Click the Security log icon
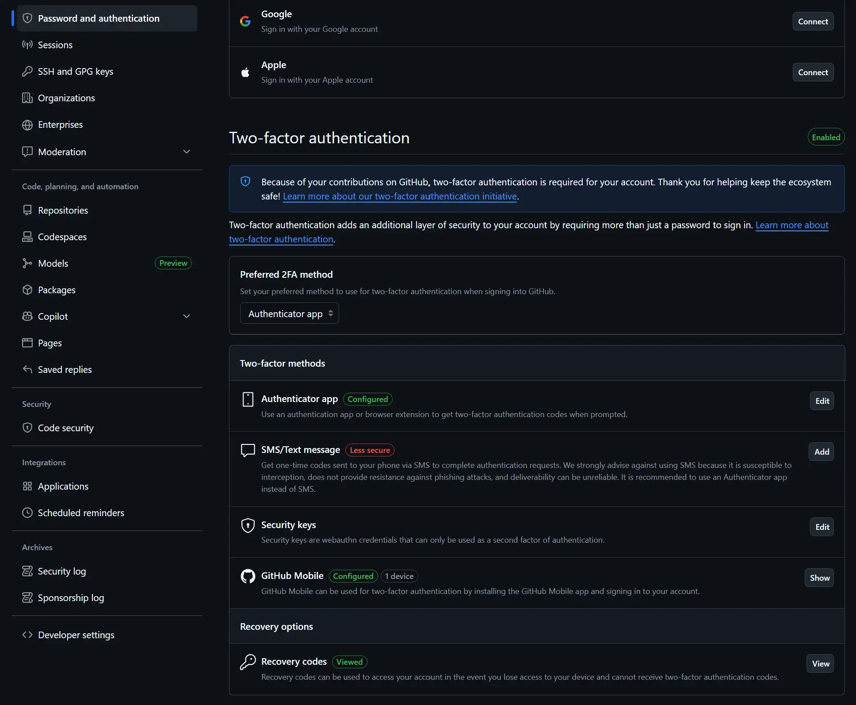Viewport: 856px width, 705px height. [27, 571]
